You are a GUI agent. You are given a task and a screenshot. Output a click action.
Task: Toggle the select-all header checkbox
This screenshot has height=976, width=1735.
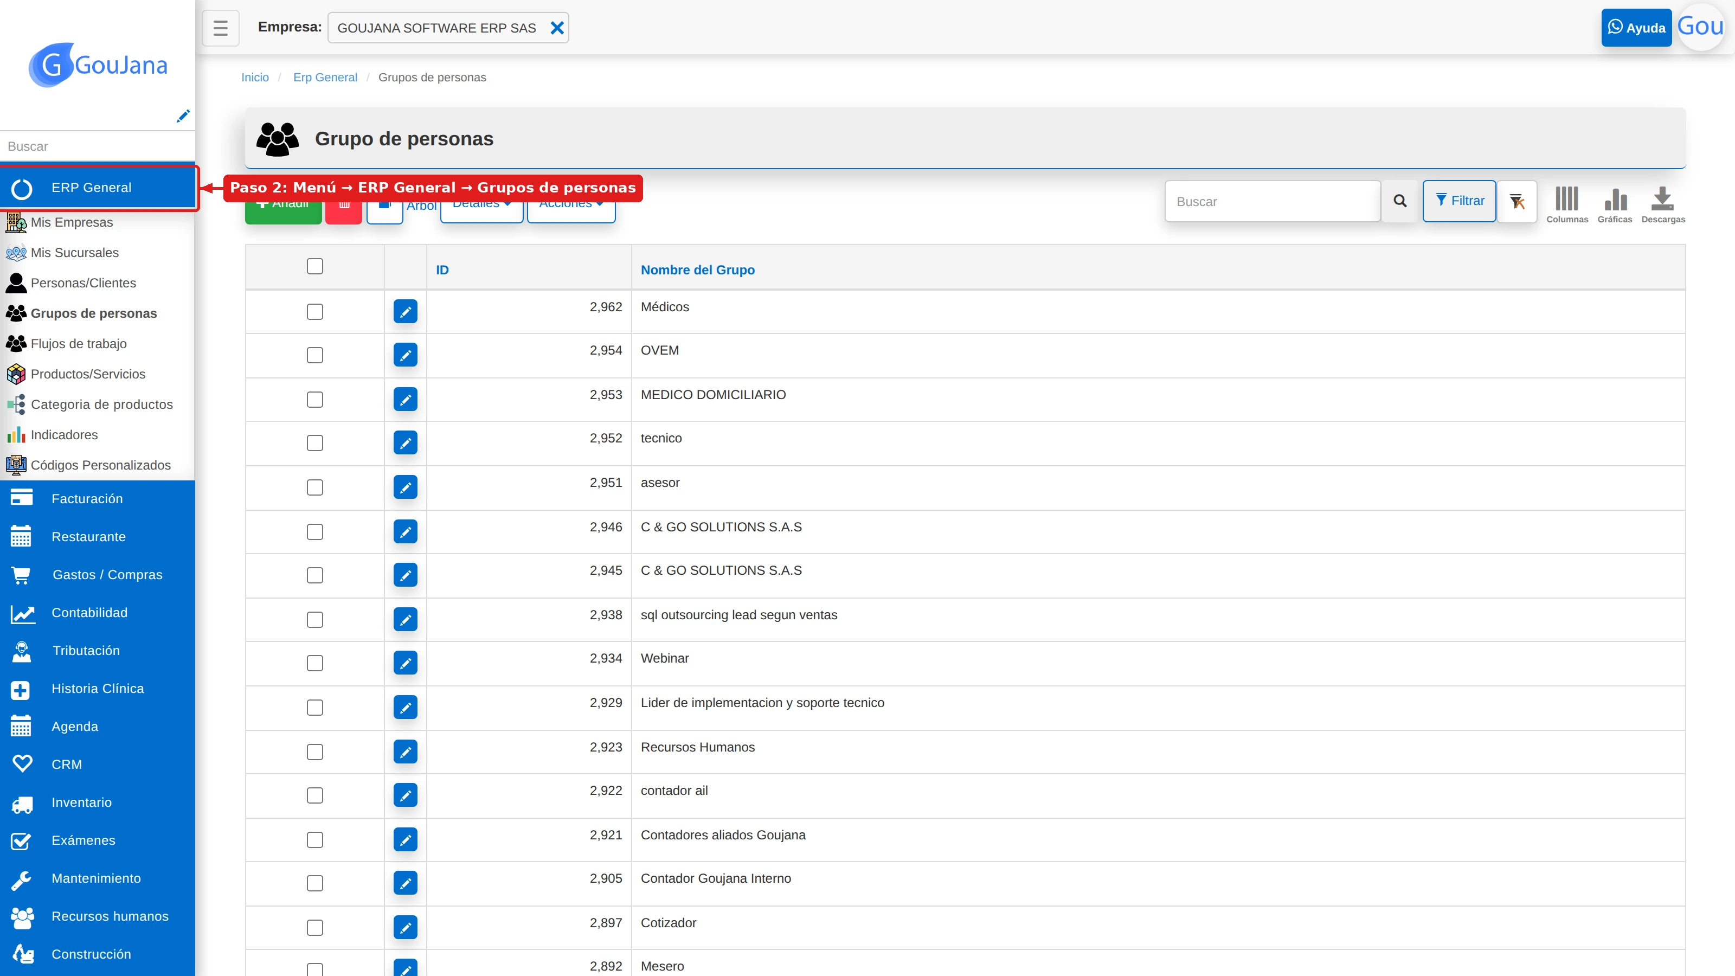(x=314, y=266)
